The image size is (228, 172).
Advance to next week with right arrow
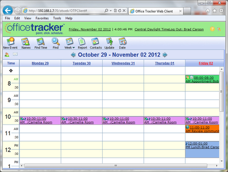[x=165, y=55]
